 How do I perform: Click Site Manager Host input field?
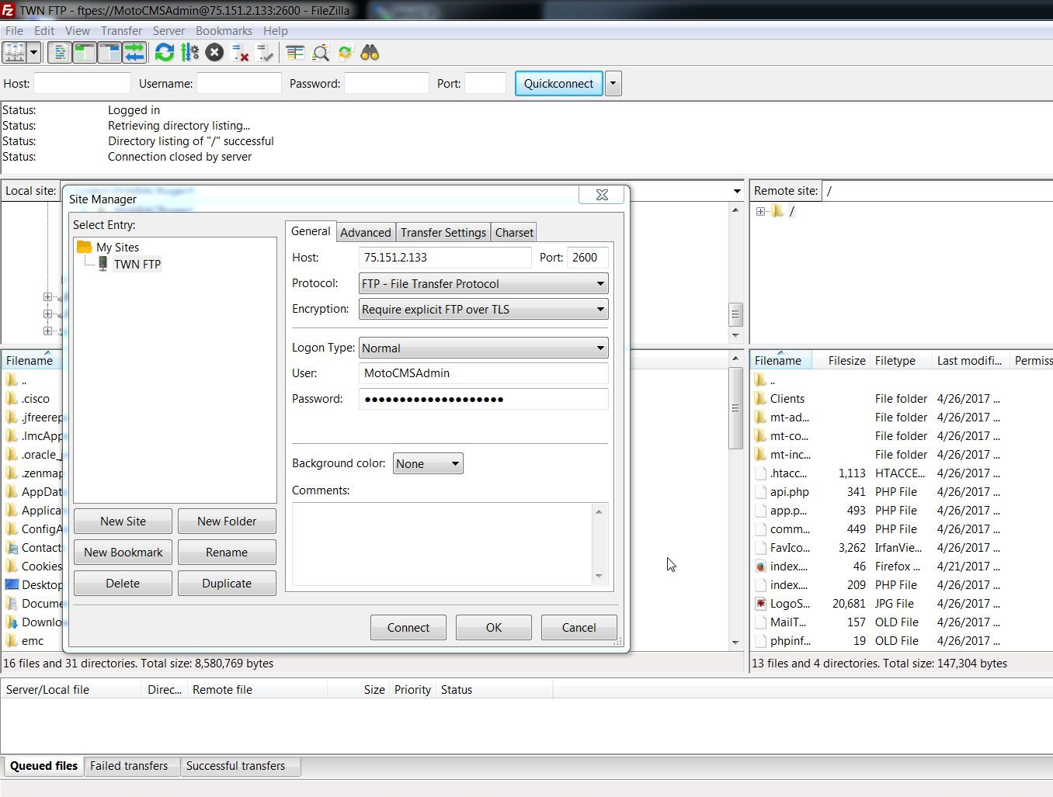click(x=445, y=258)
